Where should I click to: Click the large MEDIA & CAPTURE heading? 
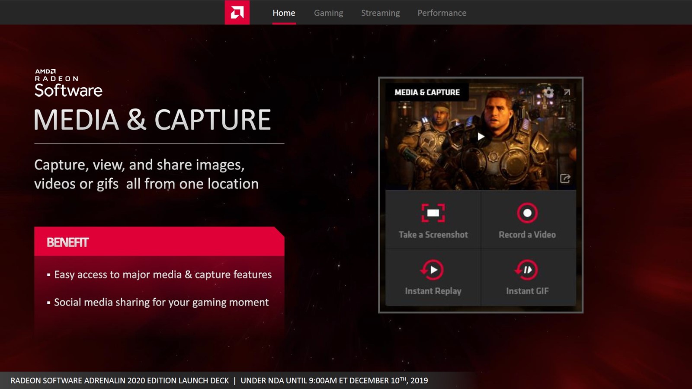tap(152, 120)
